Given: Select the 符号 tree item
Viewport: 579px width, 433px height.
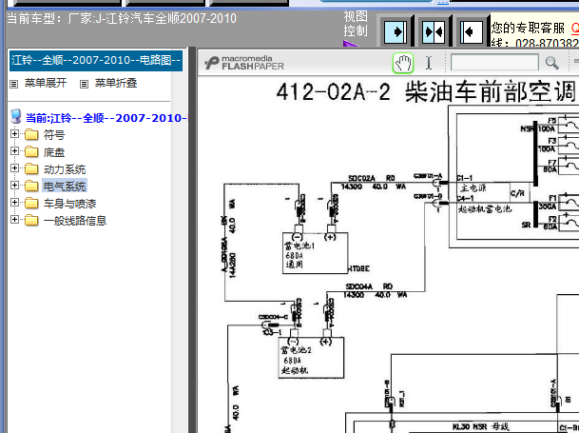Looking at the screenshot, I should pyautogui.click(x=54, y=135).
